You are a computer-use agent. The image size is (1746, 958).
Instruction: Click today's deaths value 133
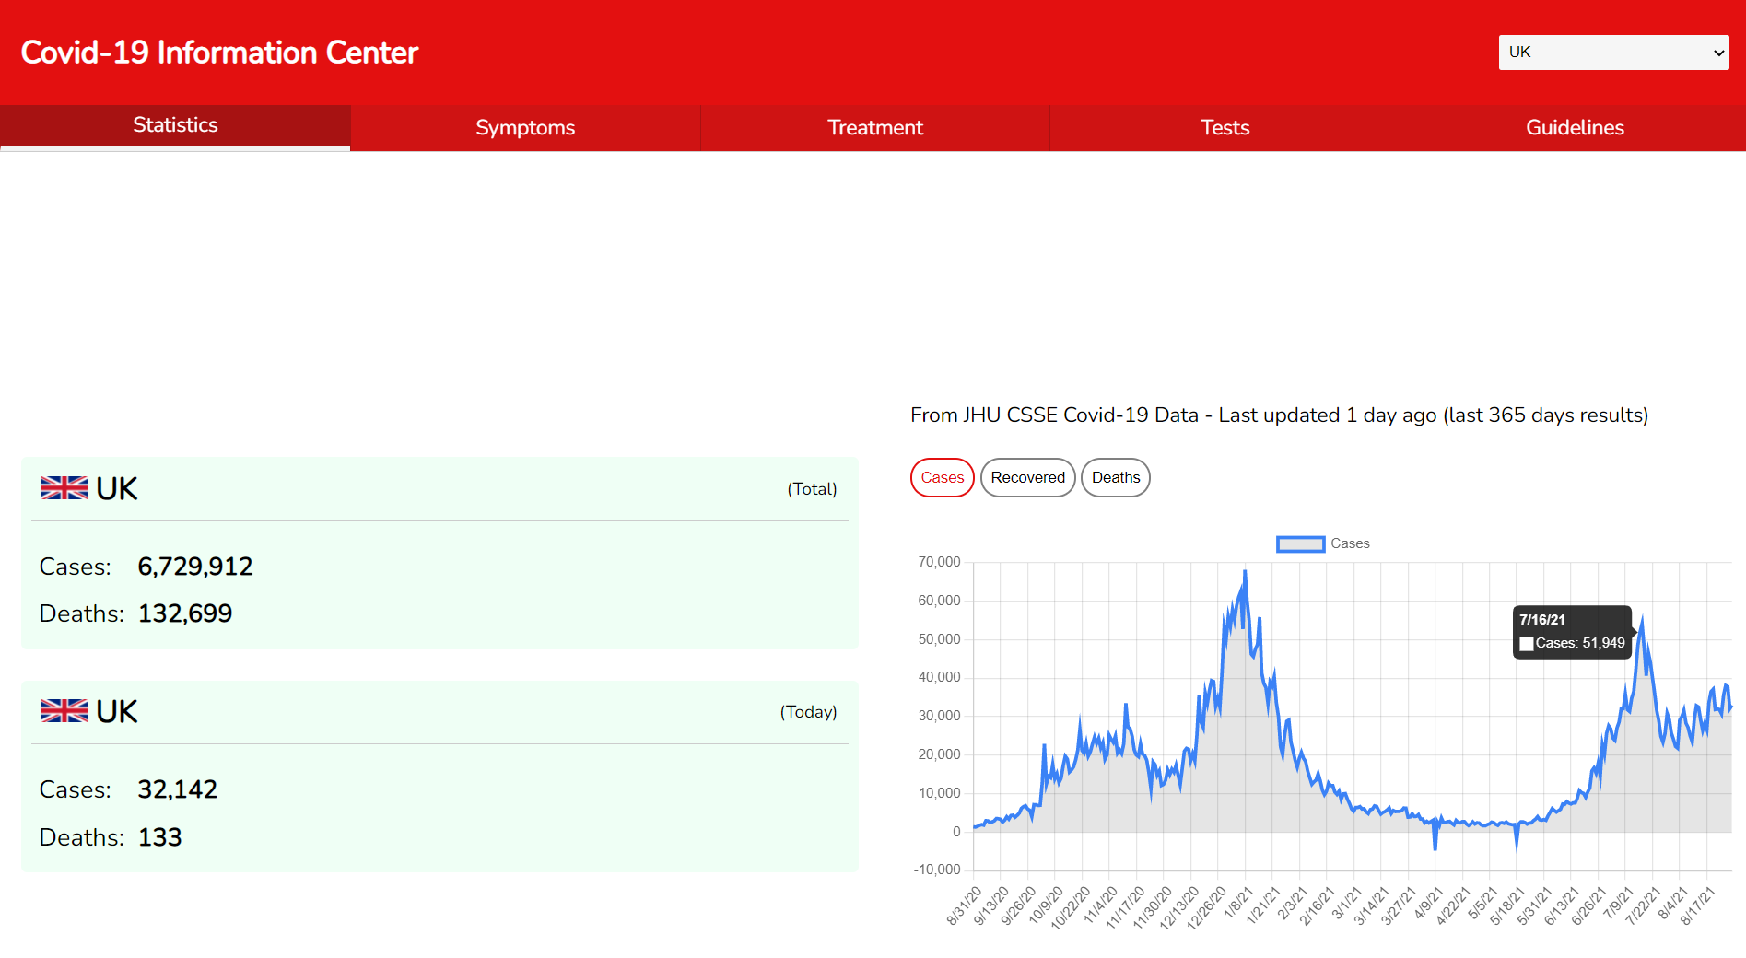pos(160,837)
